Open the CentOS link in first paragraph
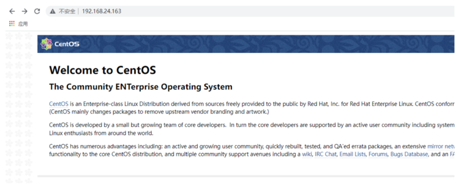This screenshot has height=184, width=457. [x=59, y=104]
